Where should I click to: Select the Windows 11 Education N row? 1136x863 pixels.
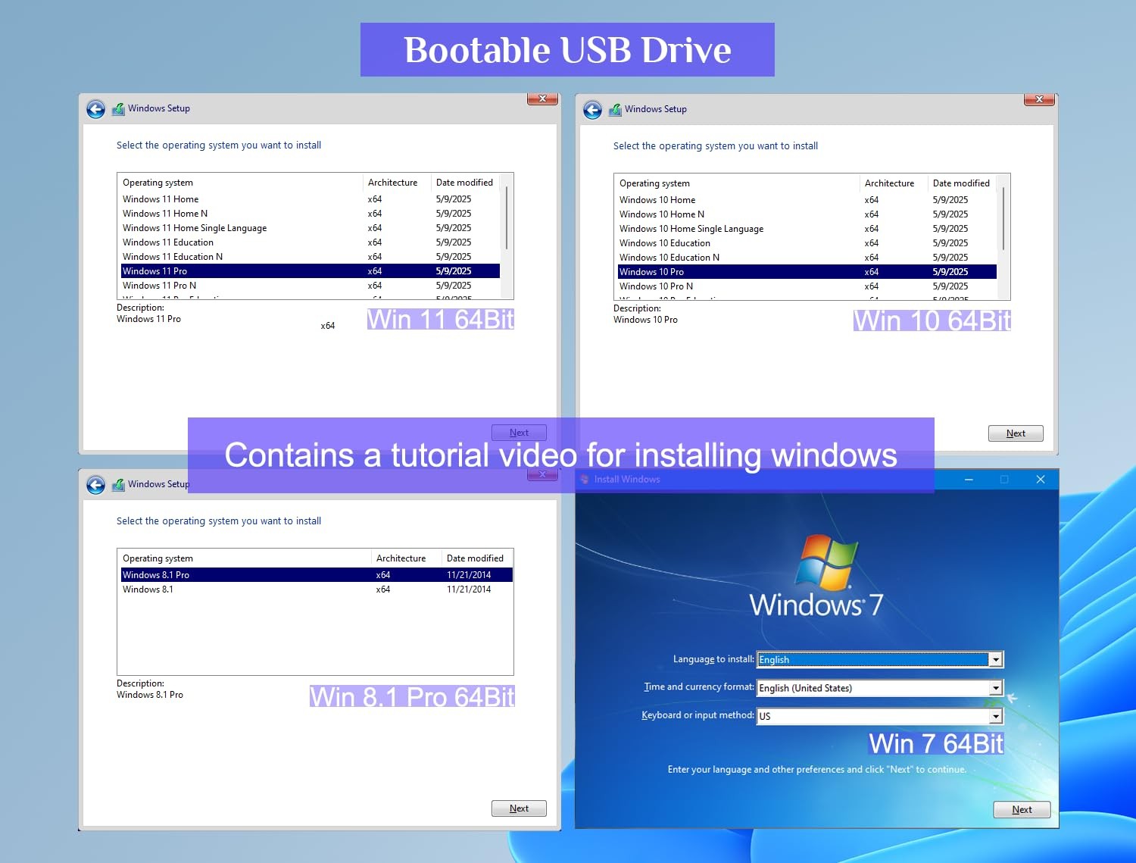click(x=311, y=257)
